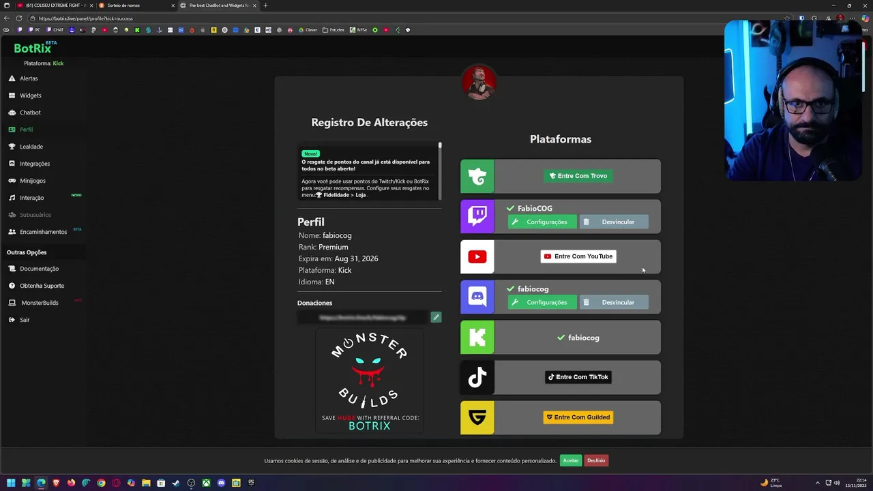873x491 pixels.
Task: Click the Entre Com Trovo button
Action: click(578, 176)
